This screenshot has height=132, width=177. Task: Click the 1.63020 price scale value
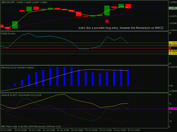click(173, 30)
